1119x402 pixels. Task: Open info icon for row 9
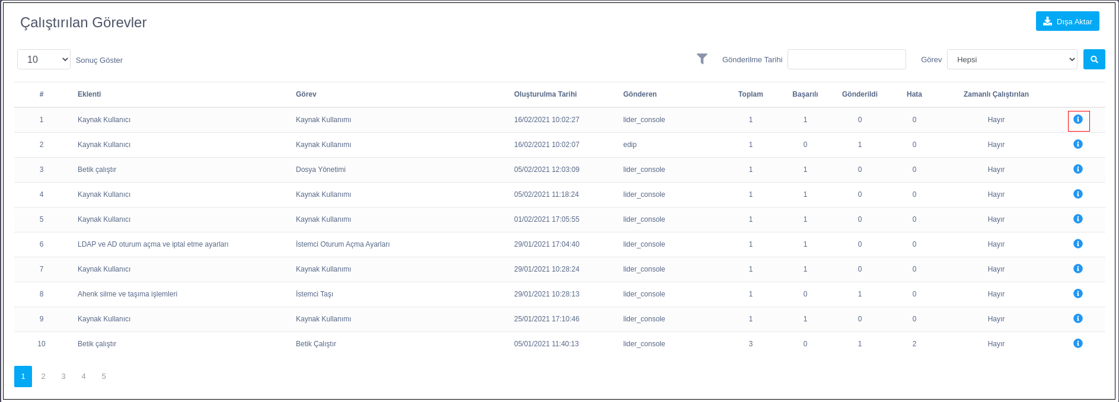(1077, 319)
